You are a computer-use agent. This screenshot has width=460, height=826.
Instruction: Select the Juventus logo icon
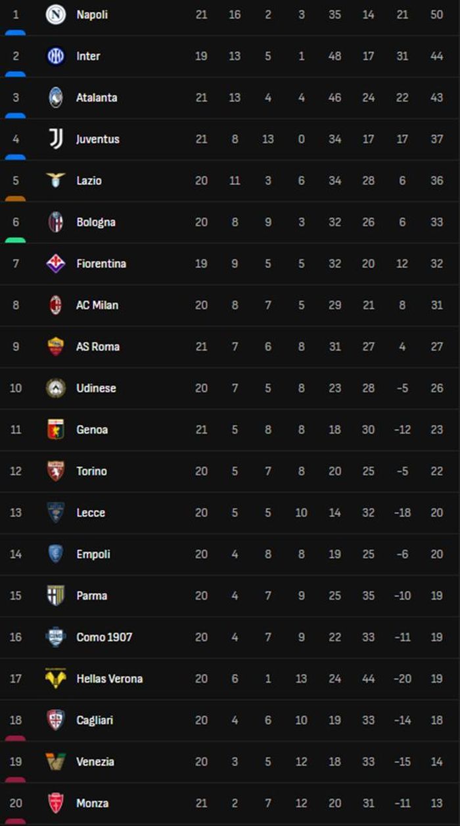tap(56, 139)
